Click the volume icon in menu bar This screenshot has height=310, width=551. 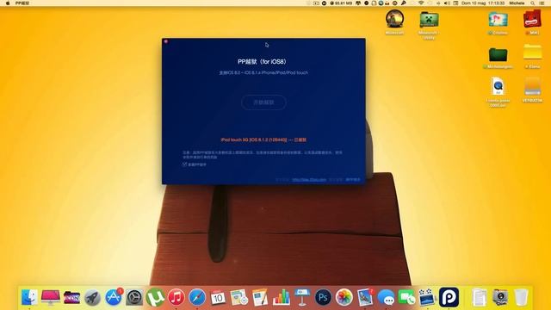pyautogui.click(x=447, y=3)
